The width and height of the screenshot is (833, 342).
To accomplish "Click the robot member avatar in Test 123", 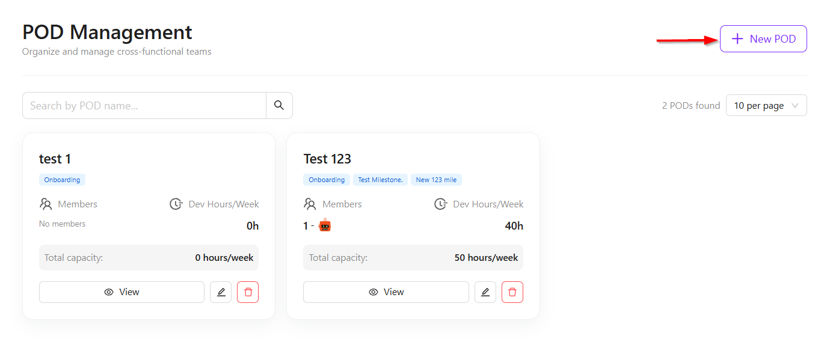I will click(x=325, y=226).
